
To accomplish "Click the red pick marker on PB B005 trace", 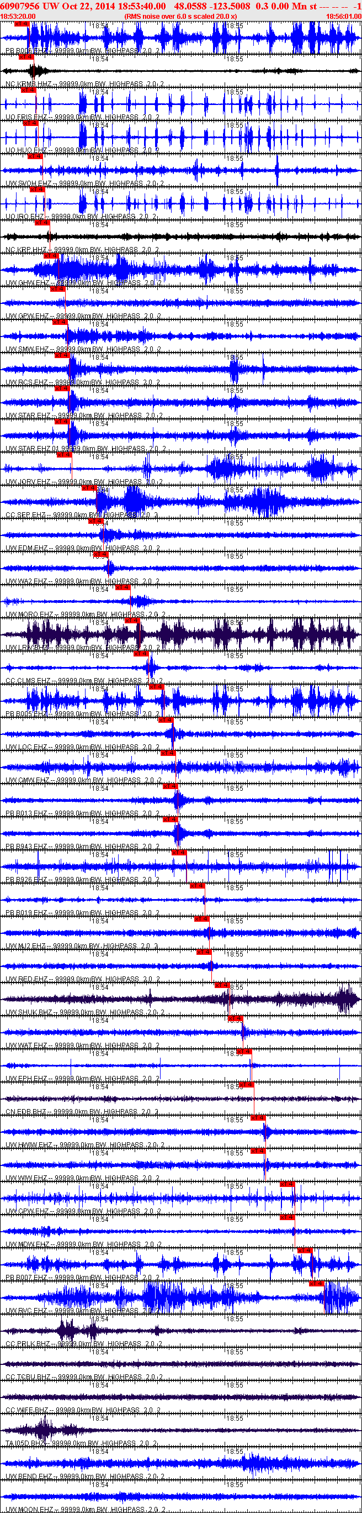I will (x=156, y=687).
